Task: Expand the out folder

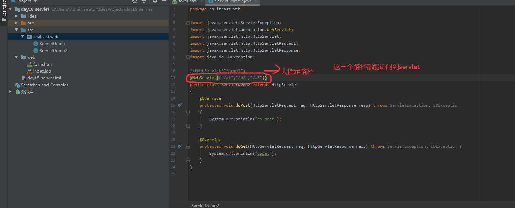Action: click(16, 23)
